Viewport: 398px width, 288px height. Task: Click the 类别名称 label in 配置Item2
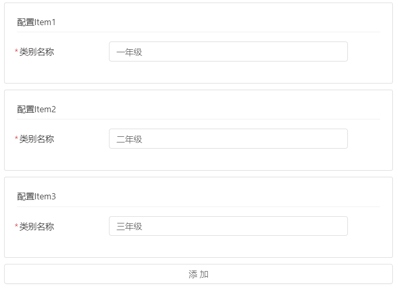click(x=36, y=139)
